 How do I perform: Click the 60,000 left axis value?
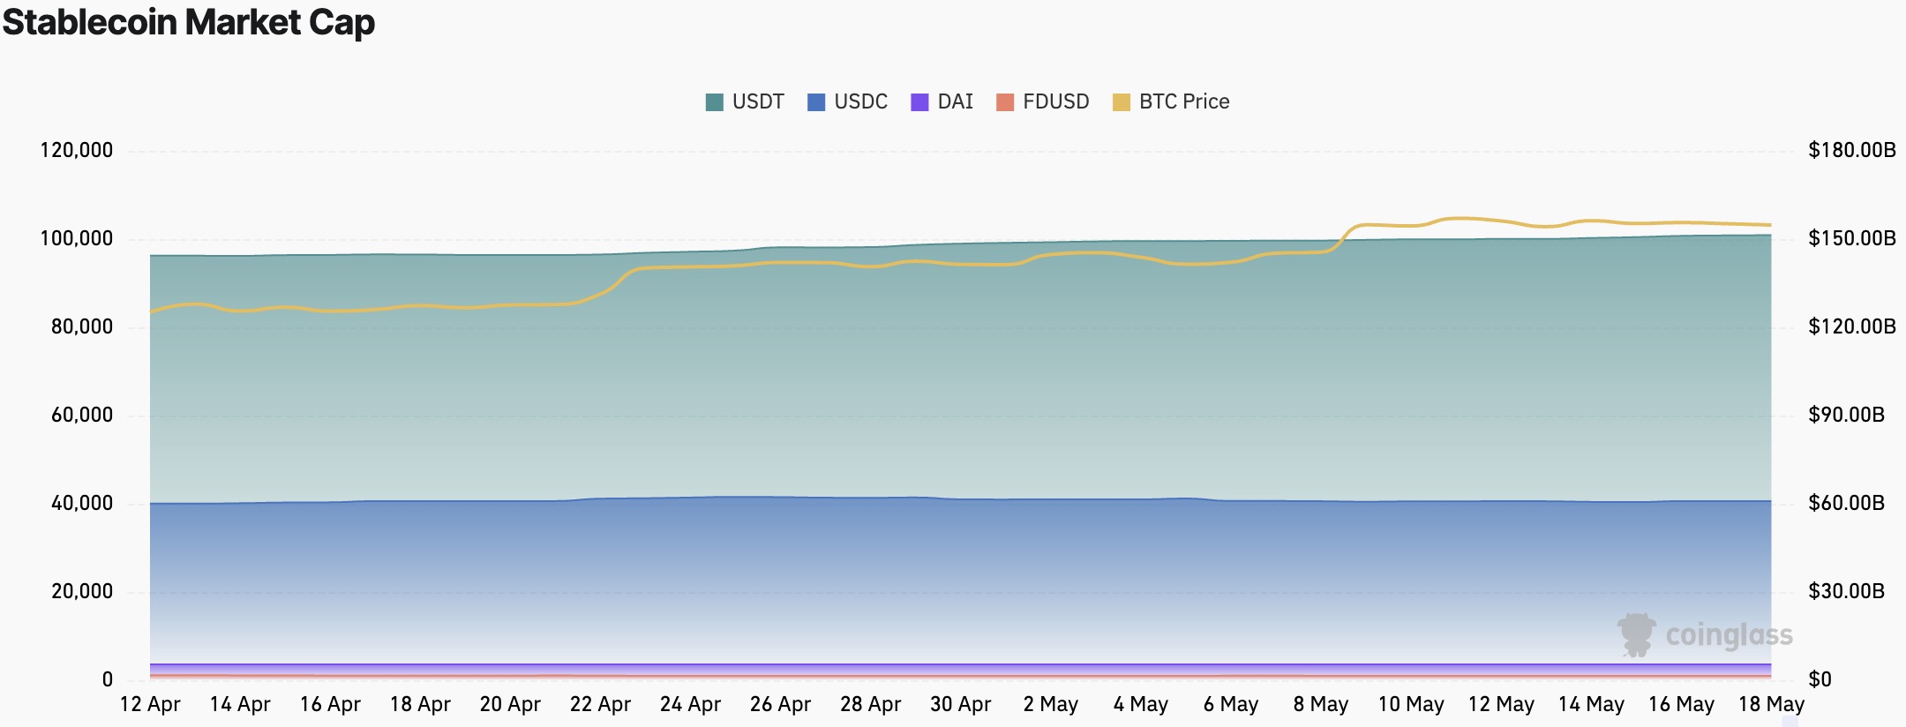tap(82, 416)
